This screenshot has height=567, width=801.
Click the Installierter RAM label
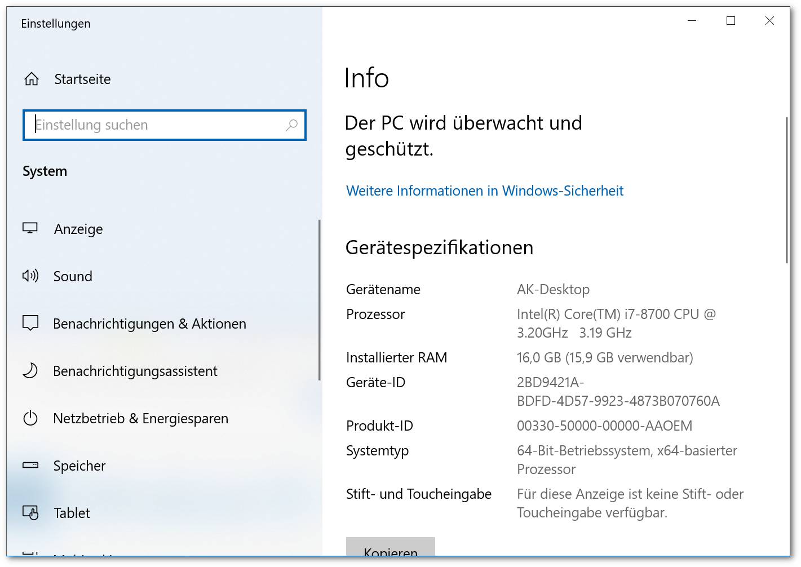point(396,357)
